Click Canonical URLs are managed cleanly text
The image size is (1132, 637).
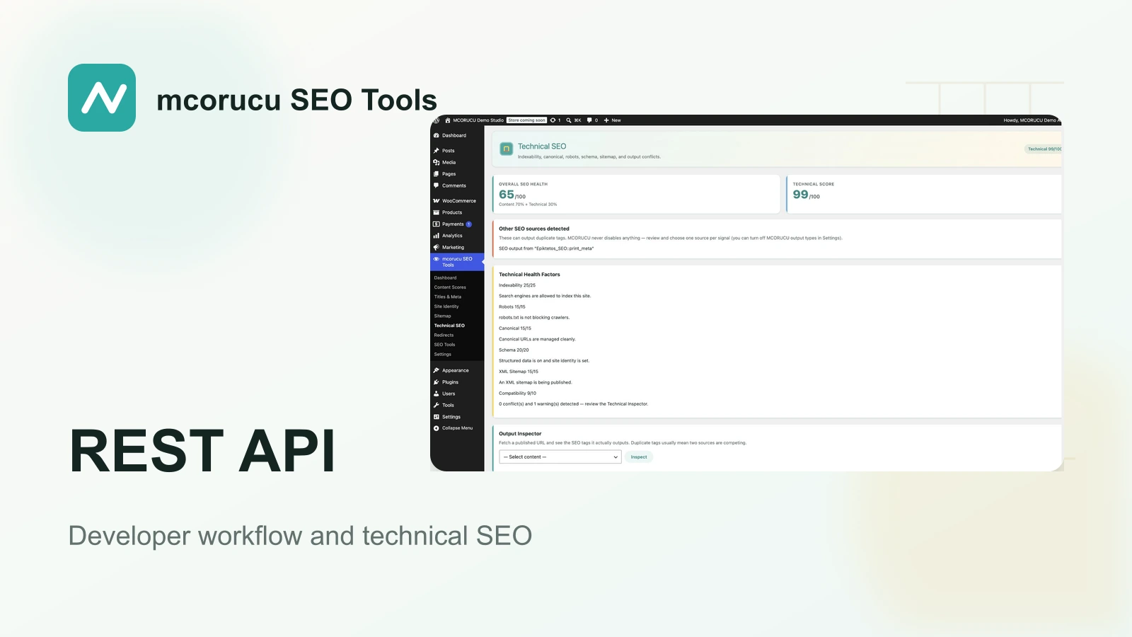(537, 339)
